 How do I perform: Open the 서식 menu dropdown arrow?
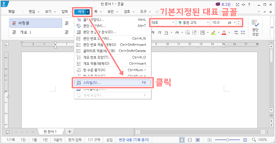(x=88, y=12)
